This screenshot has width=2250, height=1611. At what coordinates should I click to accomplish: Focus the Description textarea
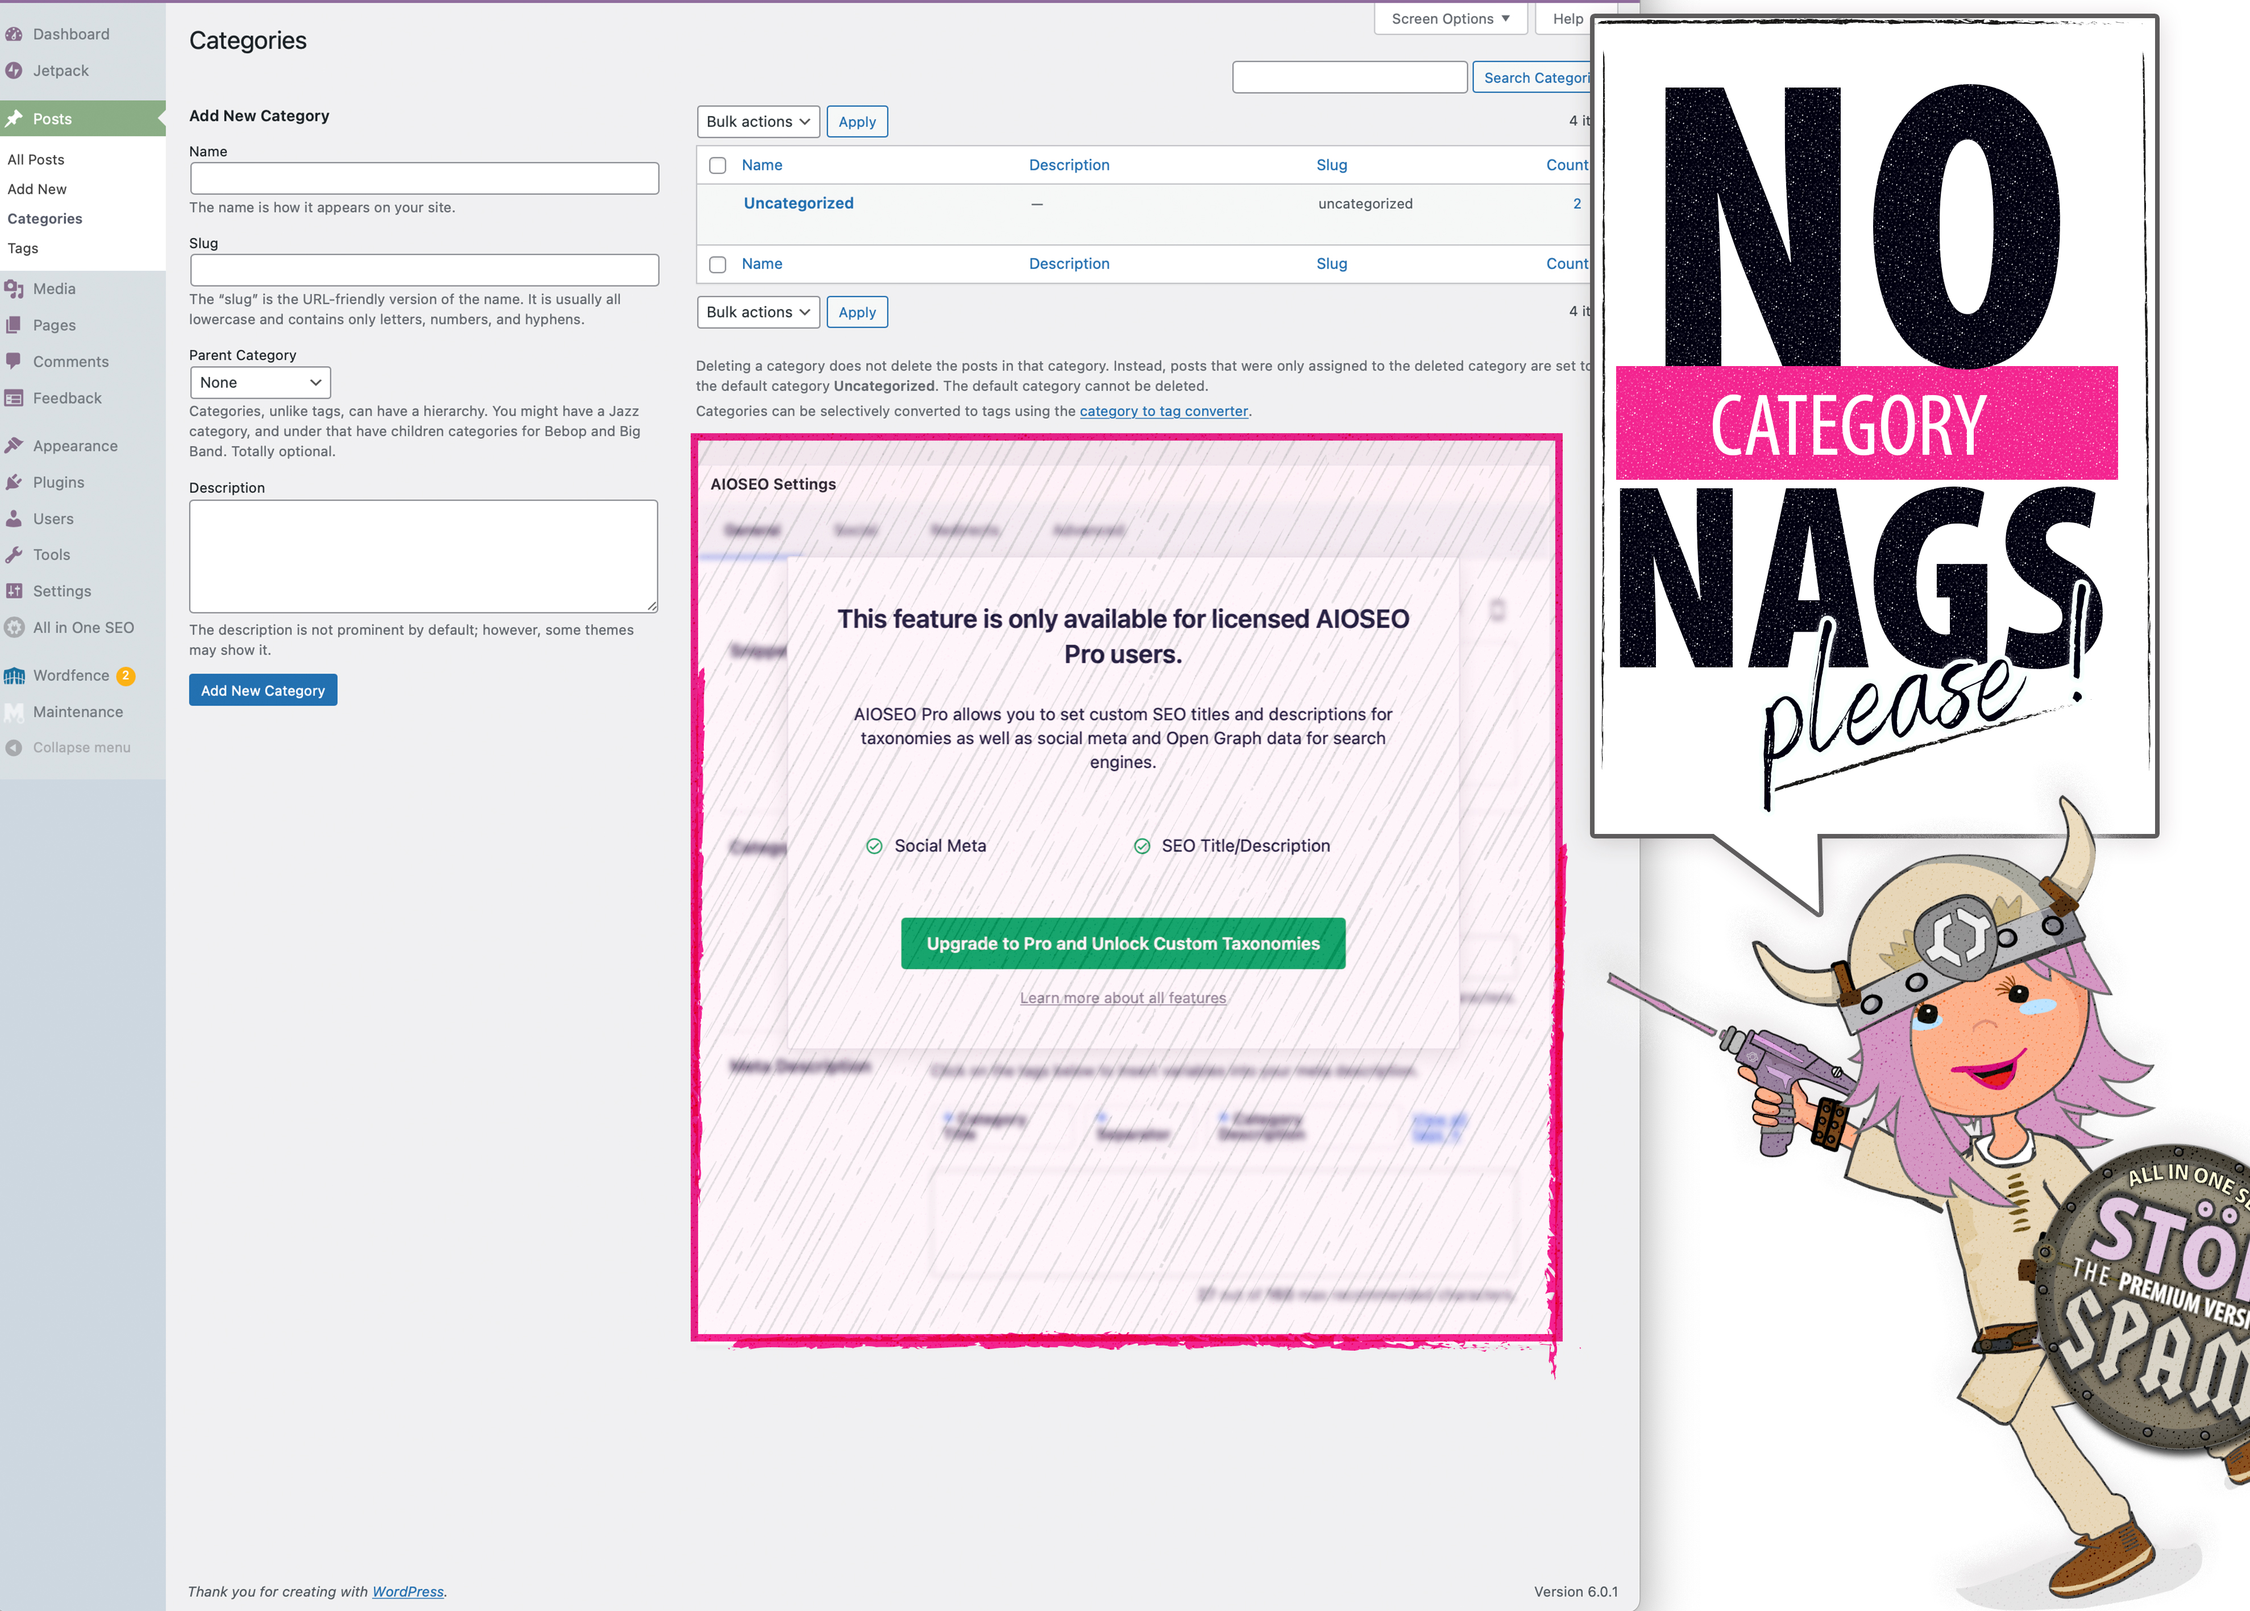[x=424, y=557]
